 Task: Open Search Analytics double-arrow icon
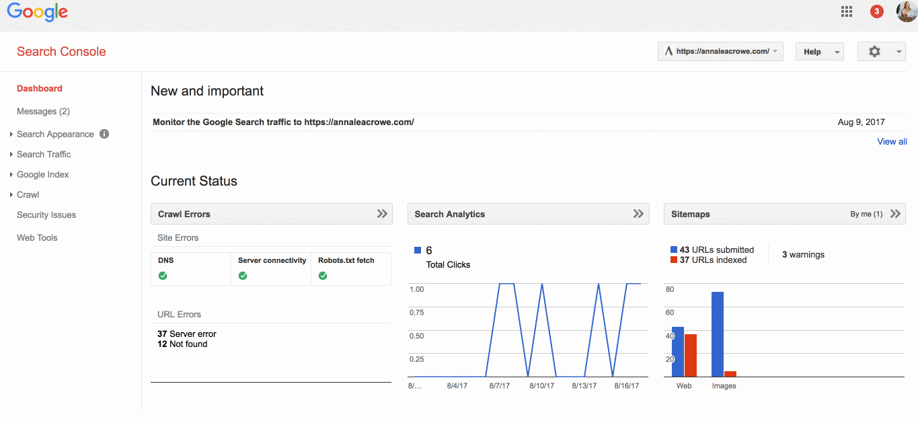pos(638,214)
